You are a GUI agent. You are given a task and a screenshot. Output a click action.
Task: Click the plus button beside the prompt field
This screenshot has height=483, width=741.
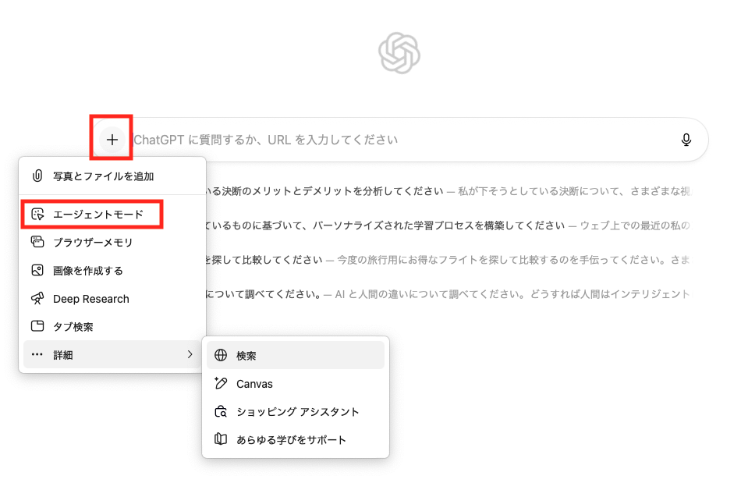pos(112,140)
